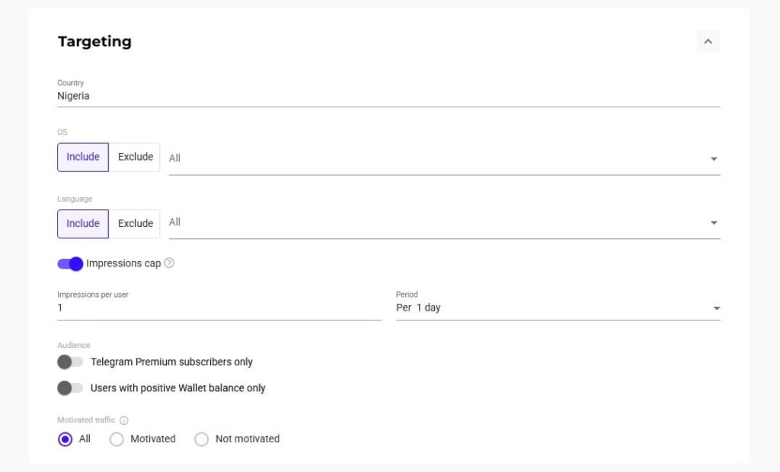The width and height of the screenshot is (780, 472).
Task: Select the Motivated radio option
Action: (x=117, y=439)
